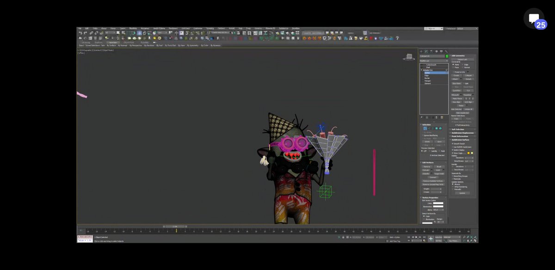Viewport: 555px width, 270px height.
Task: Click the Hide Selected button
Action: (x=456, y=109)
